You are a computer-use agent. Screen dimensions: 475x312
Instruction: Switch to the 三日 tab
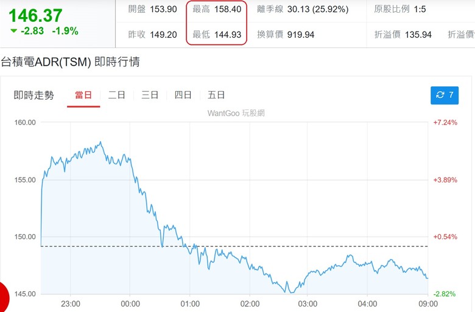pos(150,95)
